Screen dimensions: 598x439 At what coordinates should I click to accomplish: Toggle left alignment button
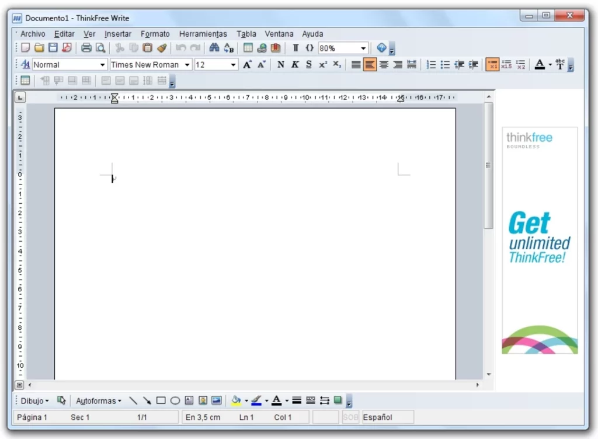click(x=370, y=65)
